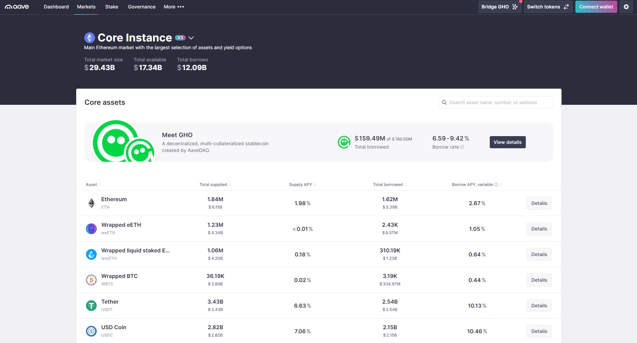Screen dimensions: 637x343
Task: Sort by Asset column
Action: click(93, 185)
